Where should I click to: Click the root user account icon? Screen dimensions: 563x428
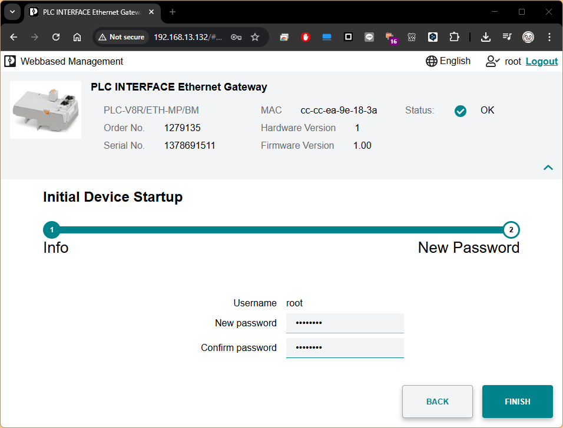(492, 61)
